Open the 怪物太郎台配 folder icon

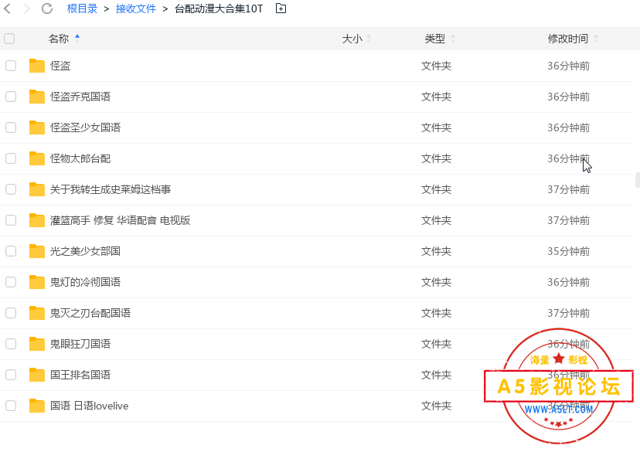[x=37, y=158]
